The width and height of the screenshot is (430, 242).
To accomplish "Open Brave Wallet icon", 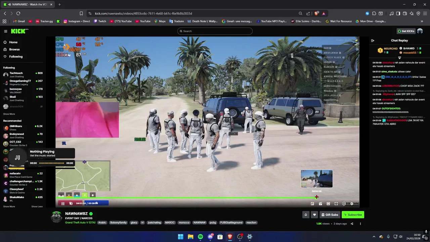I will pos(405,13).
